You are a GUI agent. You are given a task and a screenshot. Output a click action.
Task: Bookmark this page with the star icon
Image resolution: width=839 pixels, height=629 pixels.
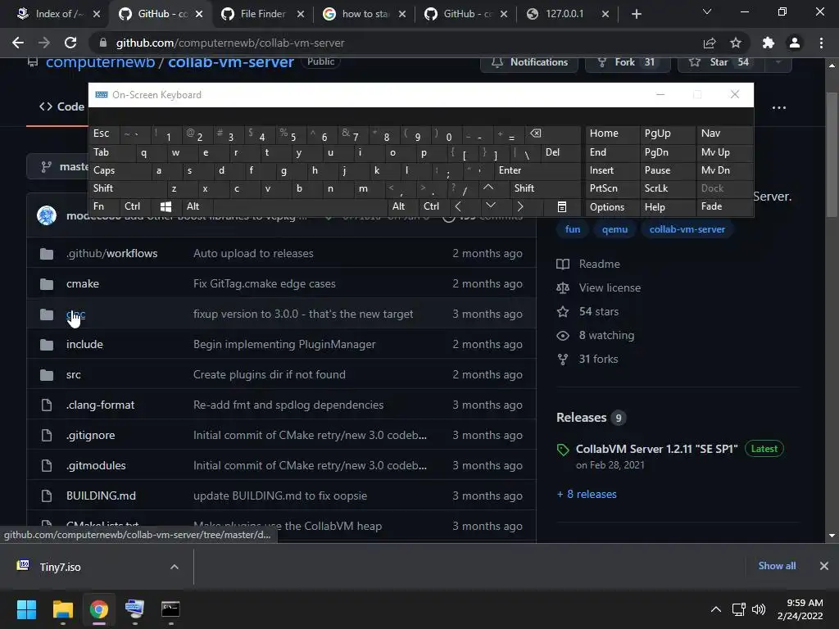pyautogui.click(x=736, y=43)
